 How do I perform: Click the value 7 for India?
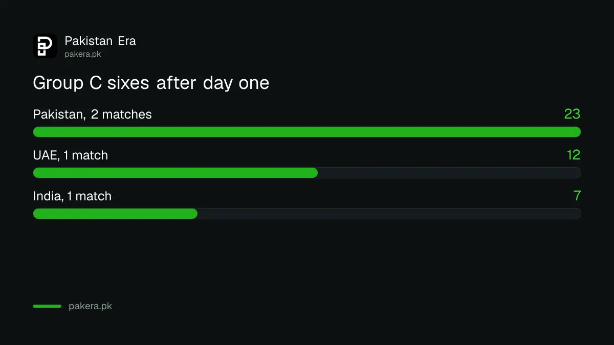577,196
